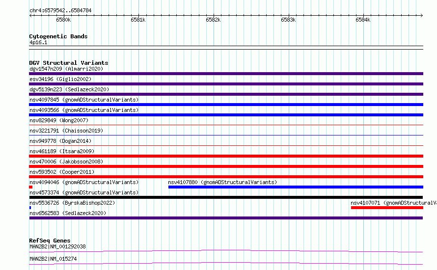
Task: Click the small red block of nsv4094046
Action: (30, 187)
